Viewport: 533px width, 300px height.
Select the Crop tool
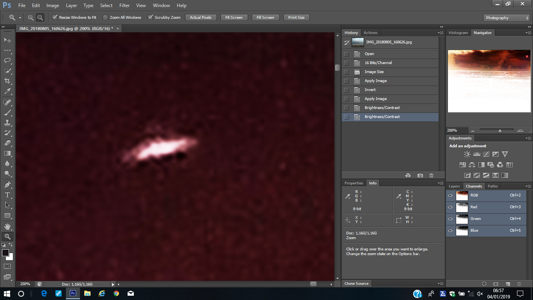7,81
